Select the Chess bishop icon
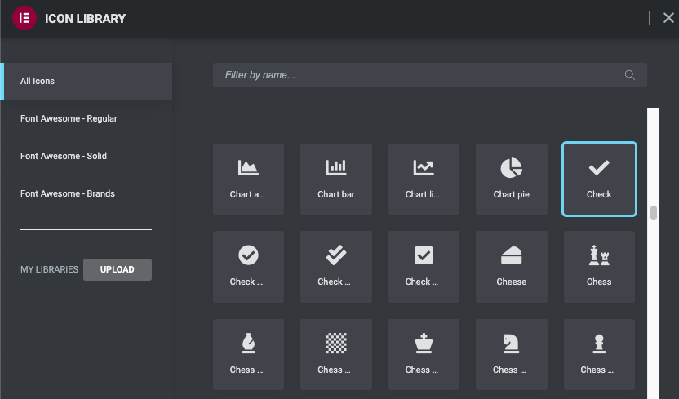The height and width of the screenshot is (399, 679). [x=248, y=354]
